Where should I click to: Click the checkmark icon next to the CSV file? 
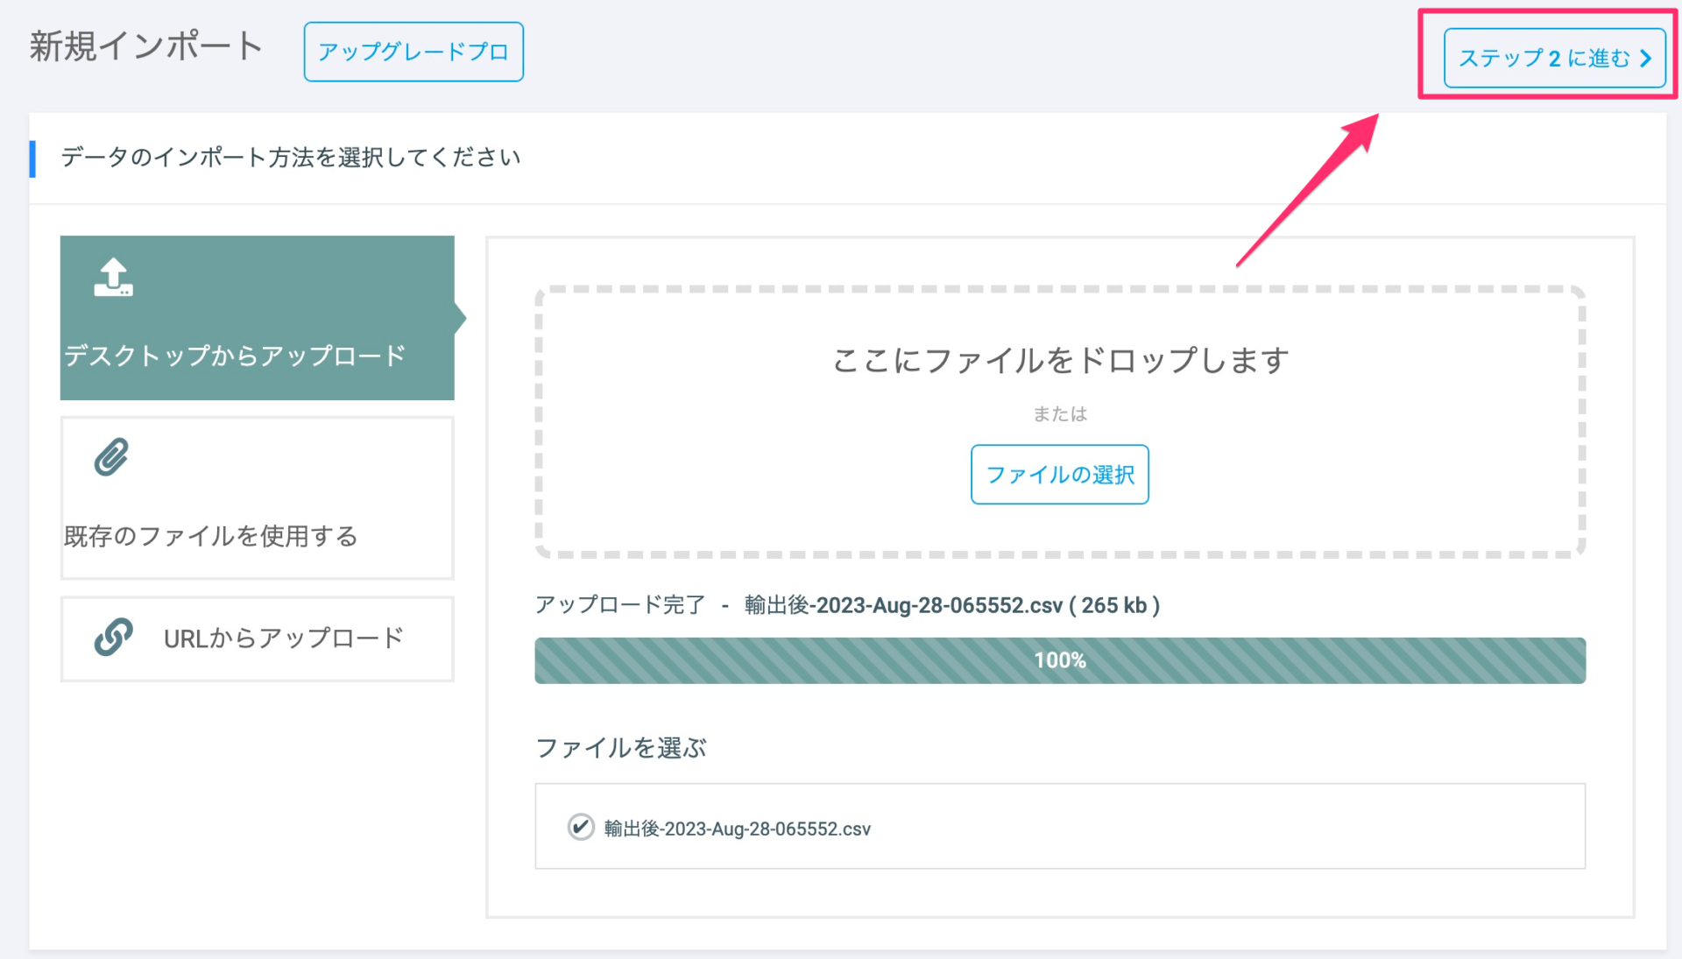pos(580,827)
